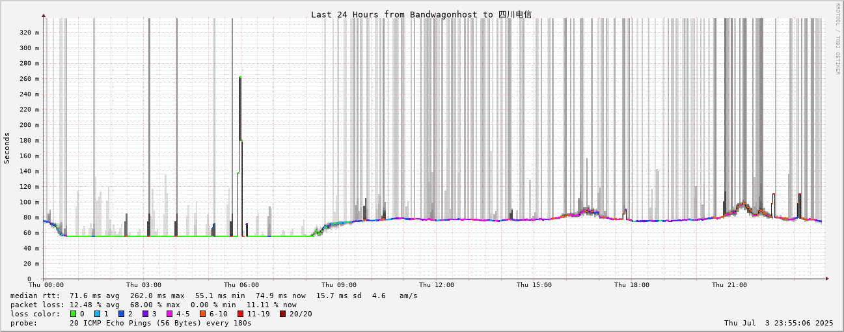The width and height of the screenshot is (844, 332).
Task: Click the '11.11 % now' packet loss value
Action: tap(271, 305)
